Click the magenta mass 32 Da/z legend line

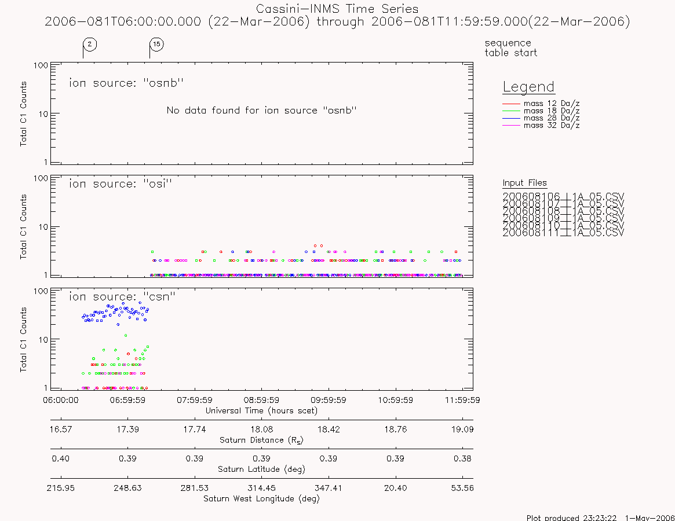512,125
